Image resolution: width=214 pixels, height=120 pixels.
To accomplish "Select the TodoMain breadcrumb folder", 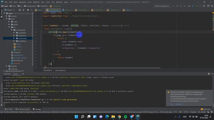I will 42,6.
